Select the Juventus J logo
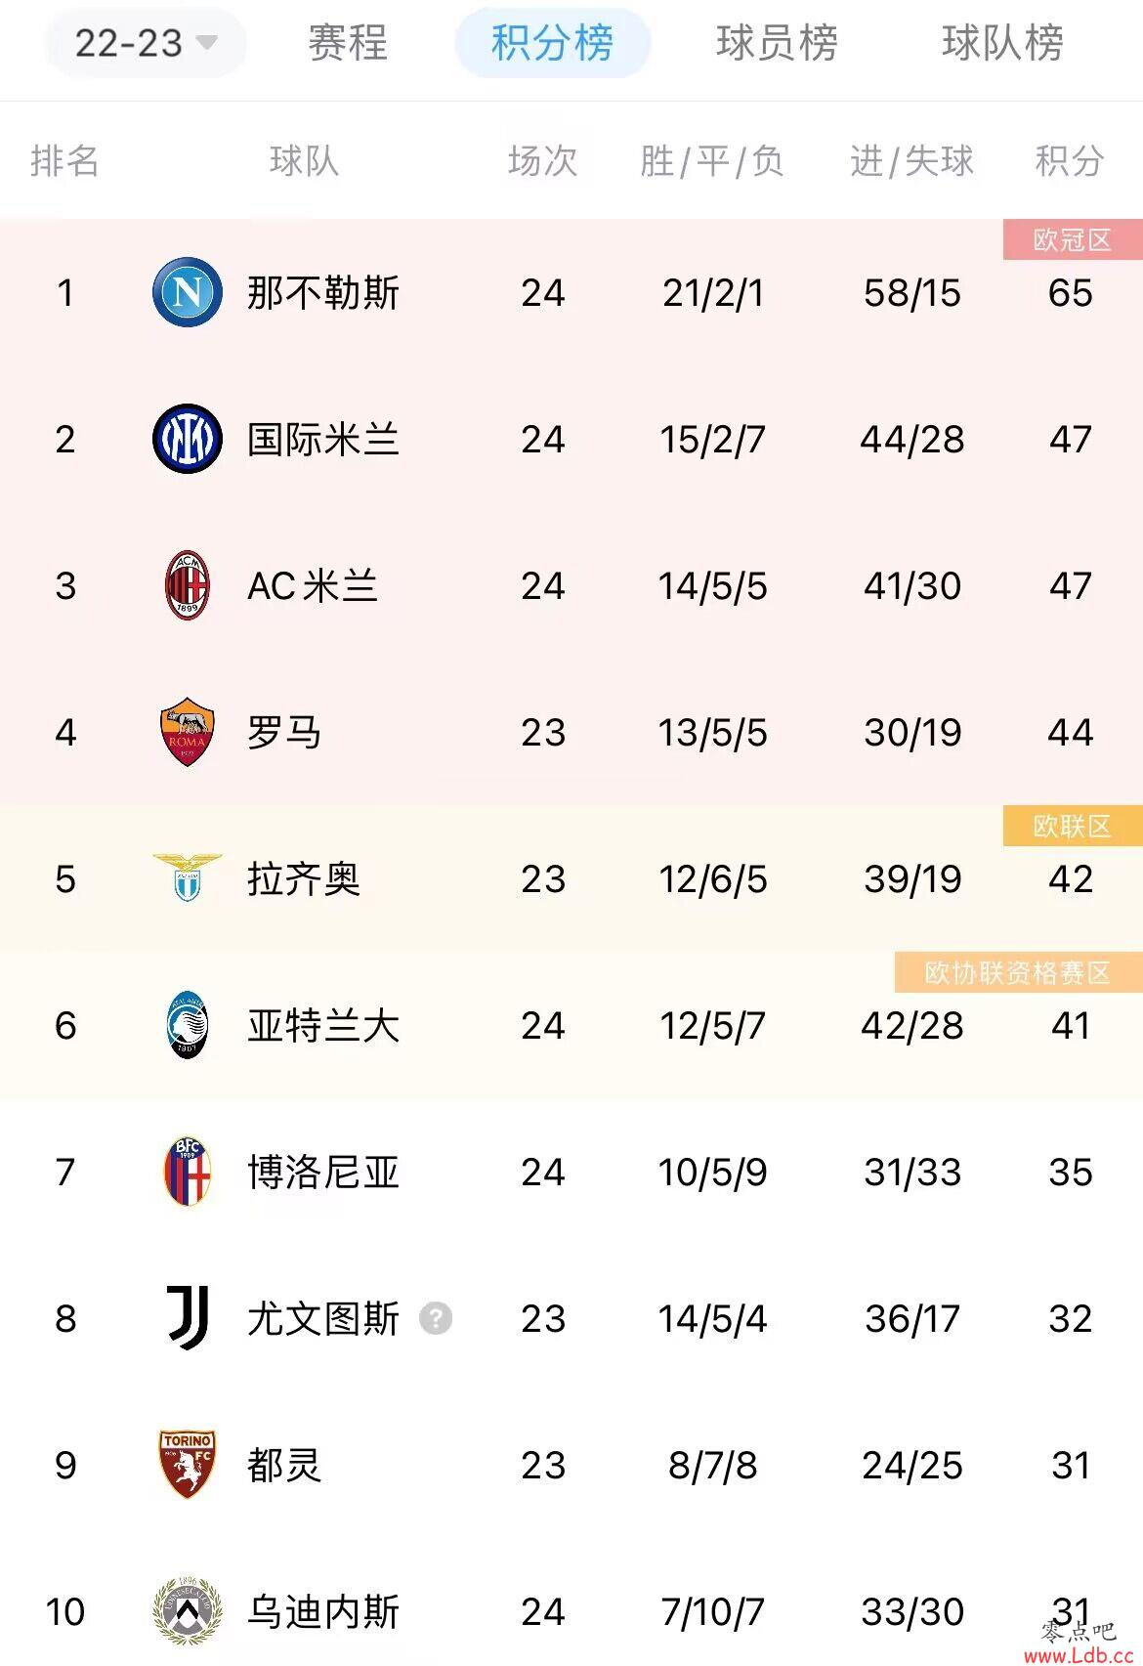Image resolution: width=1143 pixels, height=1666 pixels. (188, 1318)
